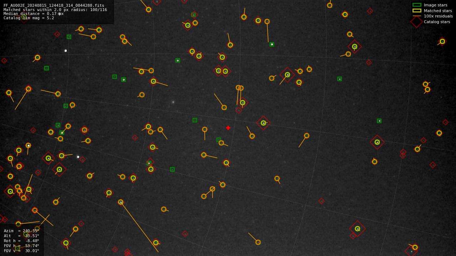Click the yellow Matched stars legend box
The width and height of the screenshot is (456, 256).
[x=417, y=11]
